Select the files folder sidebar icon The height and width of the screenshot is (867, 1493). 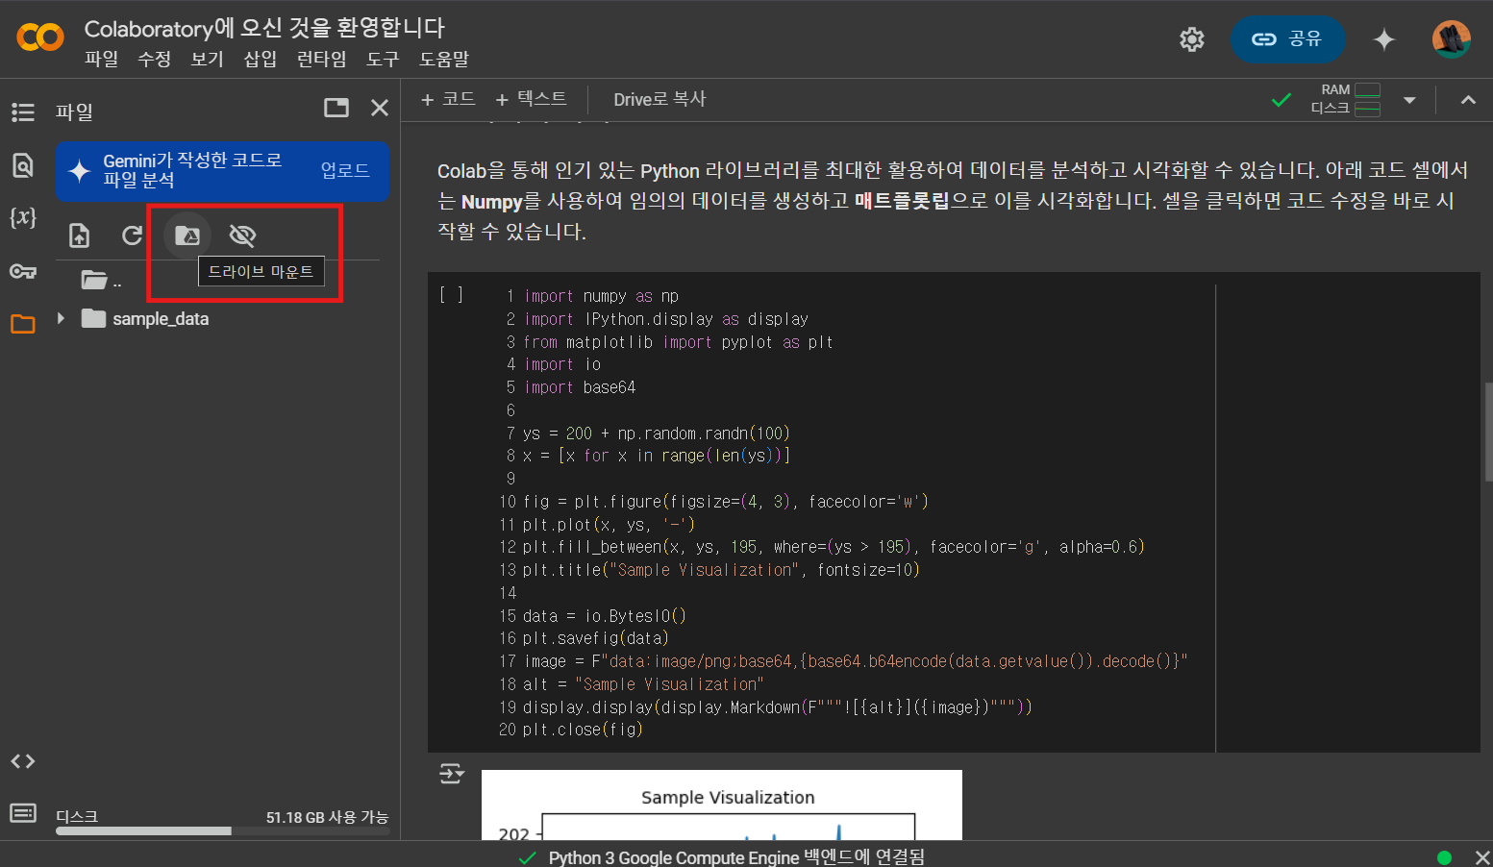point(23,324)
